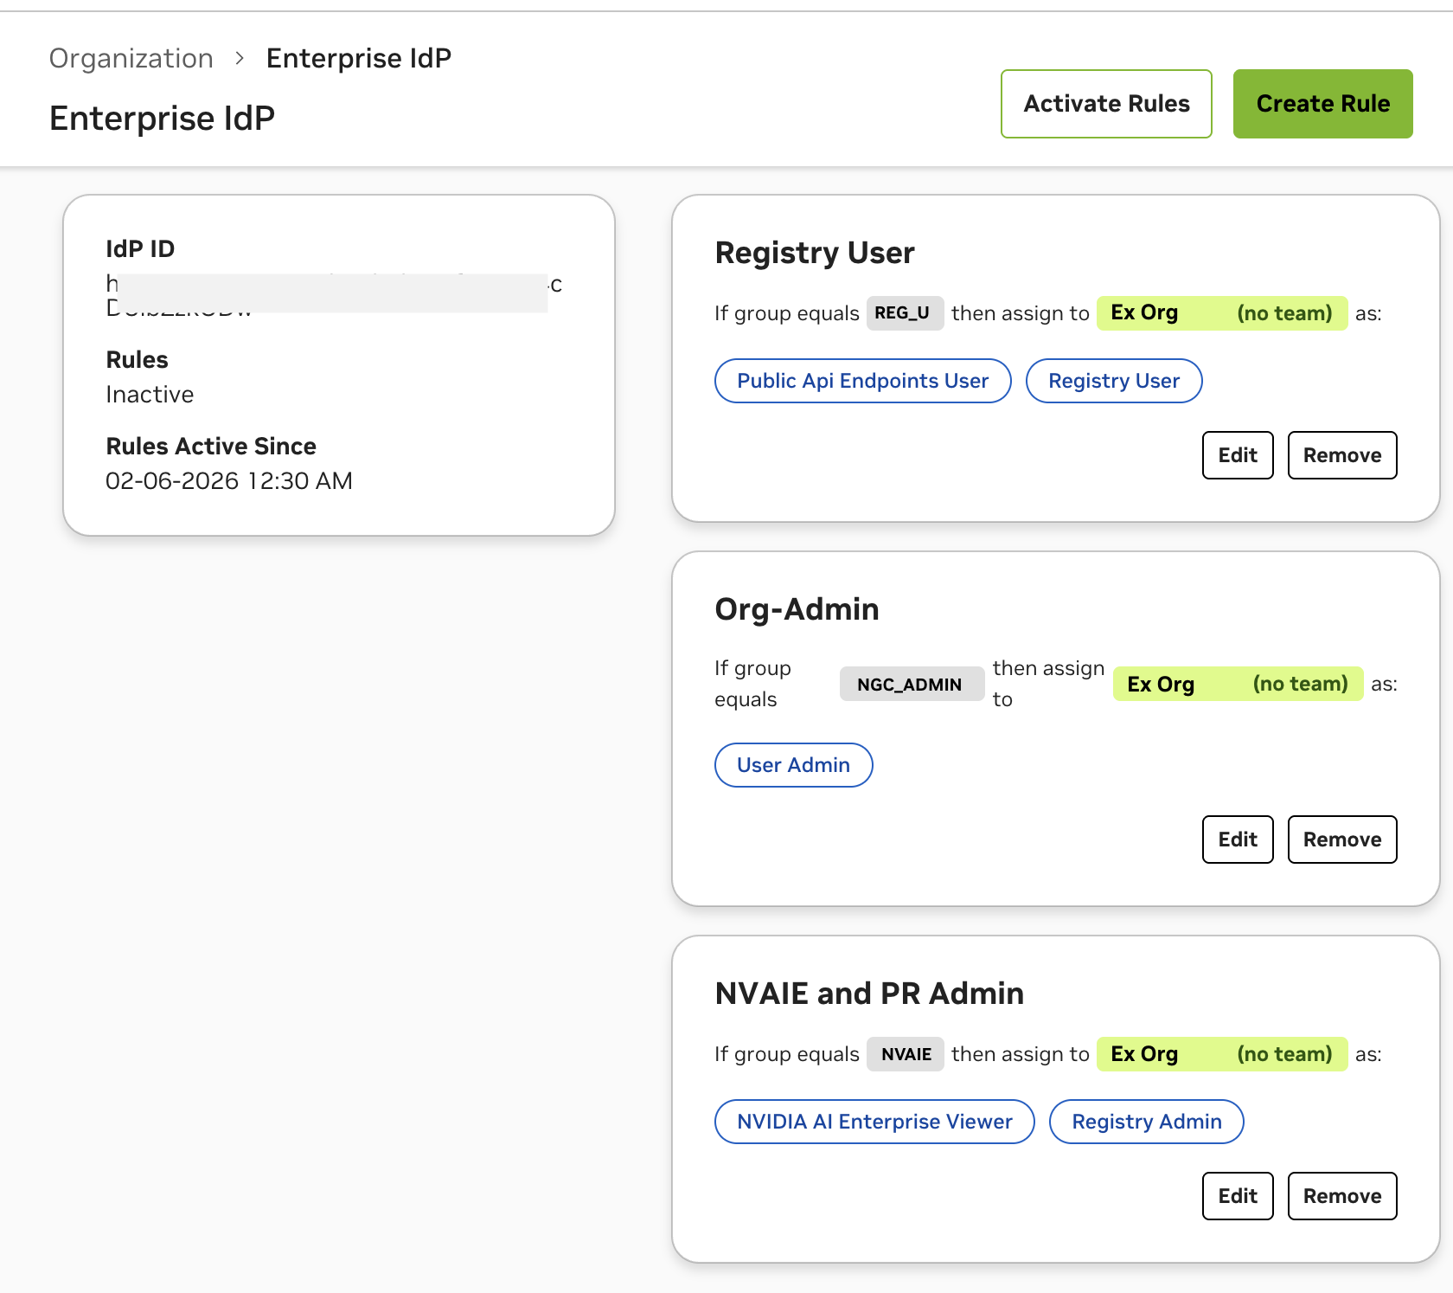1453x1293 pixels.
Task: Remove the Org-Admin rule
Action: click(x=1341, y=839)
